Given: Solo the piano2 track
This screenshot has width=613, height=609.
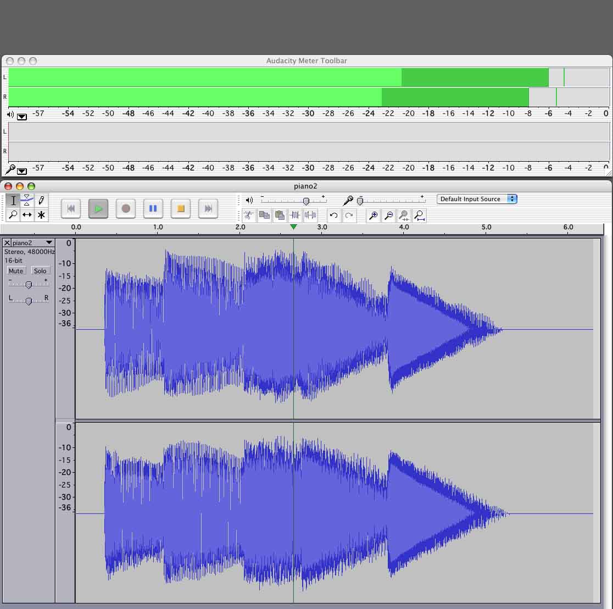Looking at the screenshot, I should click(40, 271).
